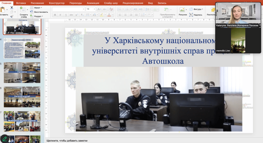
Task: Open the Главная ribbon tab
Action: point(6,3)
